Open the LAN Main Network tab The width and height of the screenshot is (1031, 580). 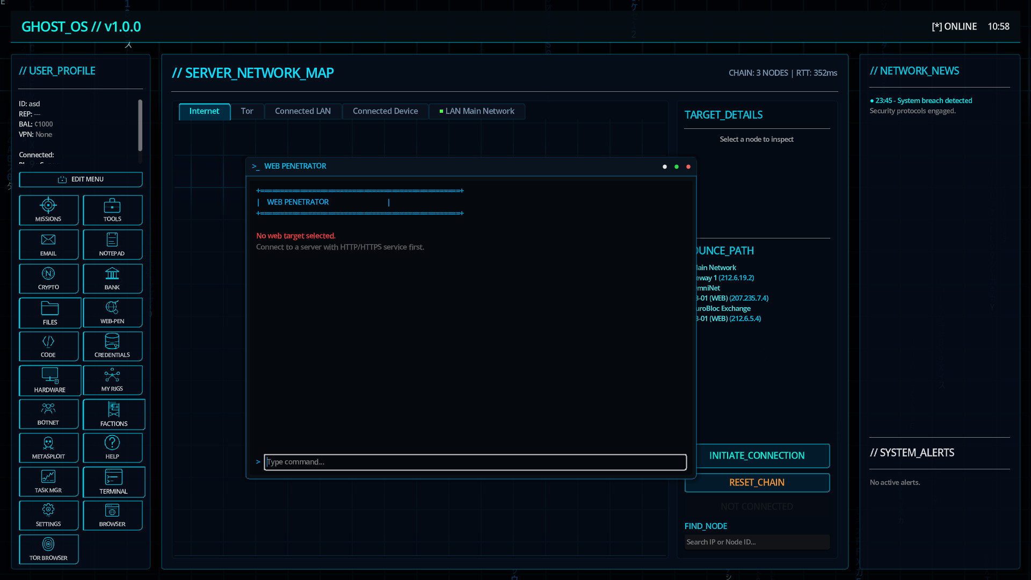click(477, 111)
